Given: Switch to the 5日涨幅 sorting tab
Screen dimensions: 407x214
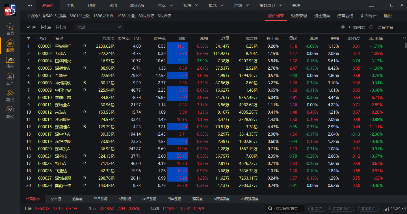Looking at the screenshot, I should pos(125,199).
